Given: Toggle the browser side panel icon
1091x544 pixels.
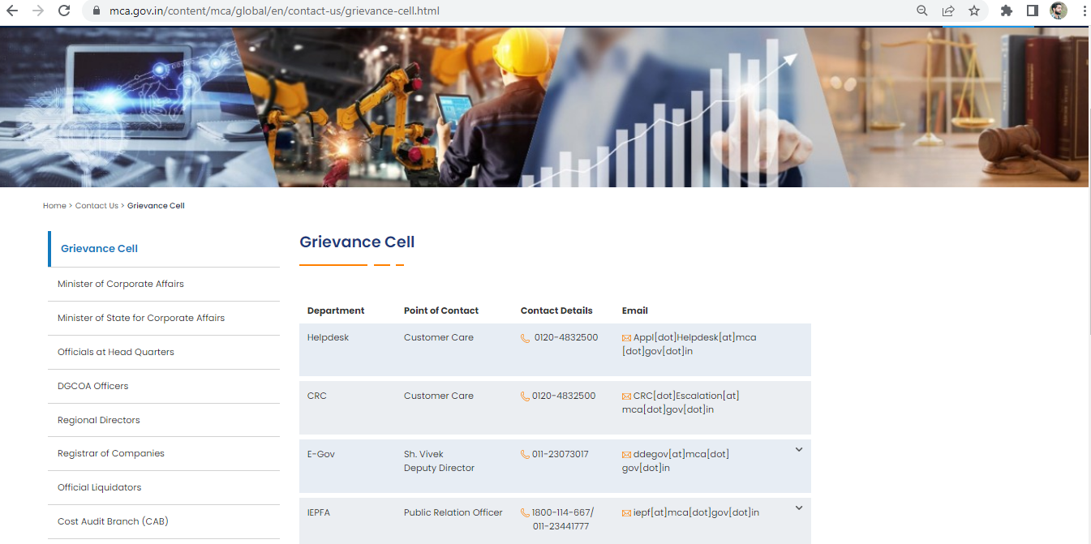Looking at the screenshot, I should click(1033, 11).
